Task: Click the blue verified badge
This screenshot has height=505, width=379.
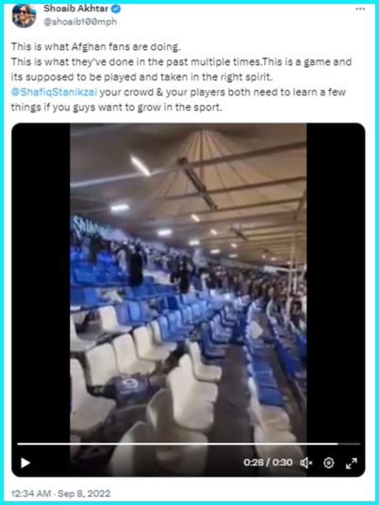Action: 116,9
